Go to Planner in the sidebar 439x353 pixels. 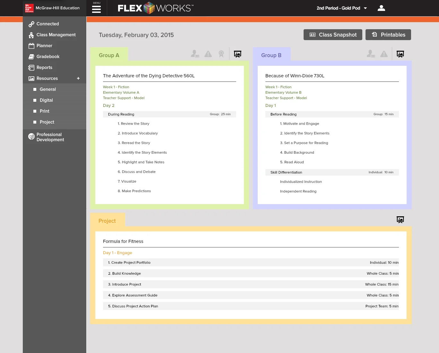[44, 46]
